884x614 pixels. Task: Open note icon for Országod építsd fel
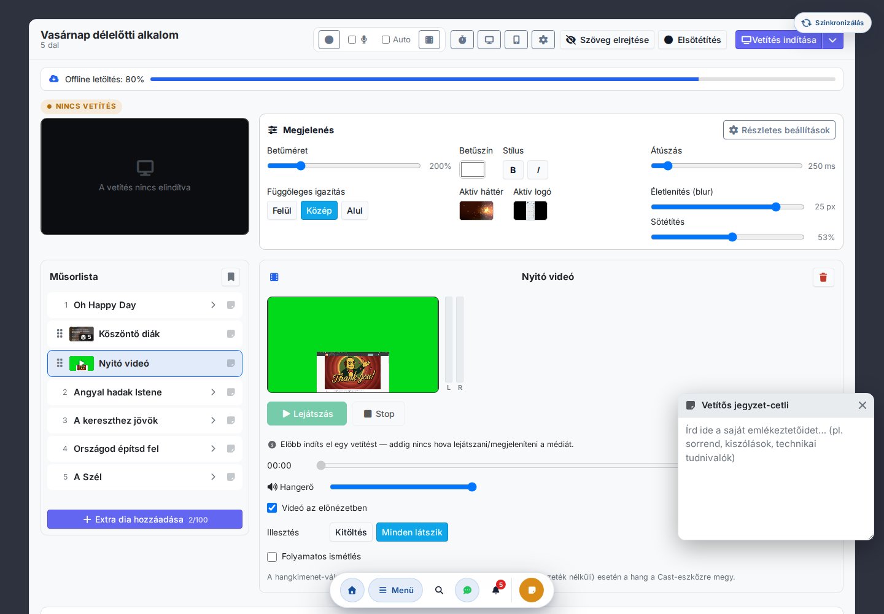231,449
